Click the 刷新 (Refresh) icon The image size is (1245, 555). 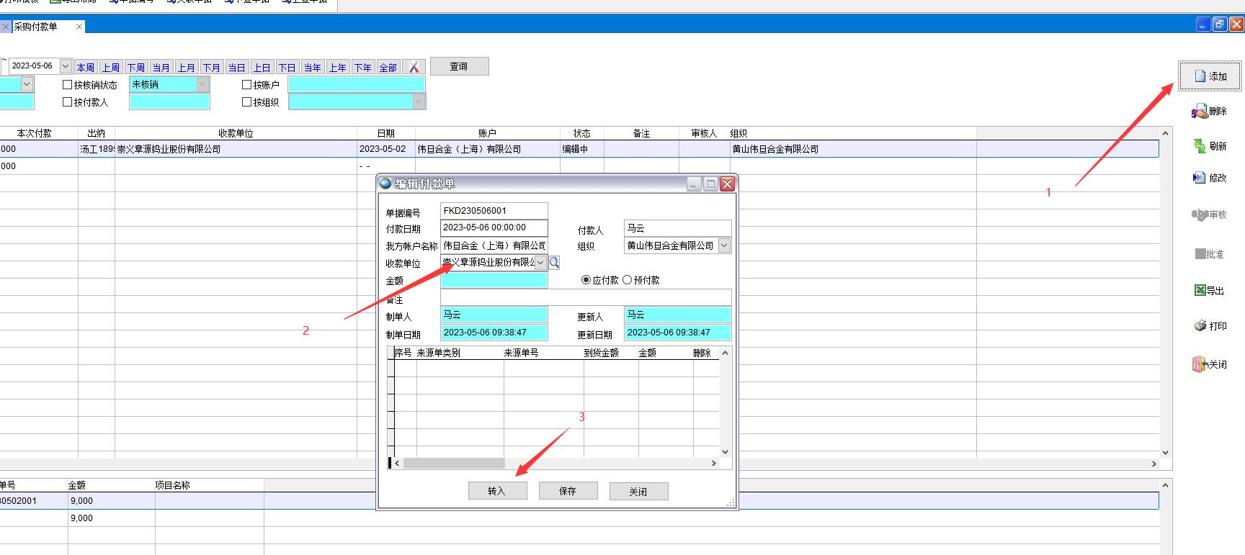click(1200, 146)
